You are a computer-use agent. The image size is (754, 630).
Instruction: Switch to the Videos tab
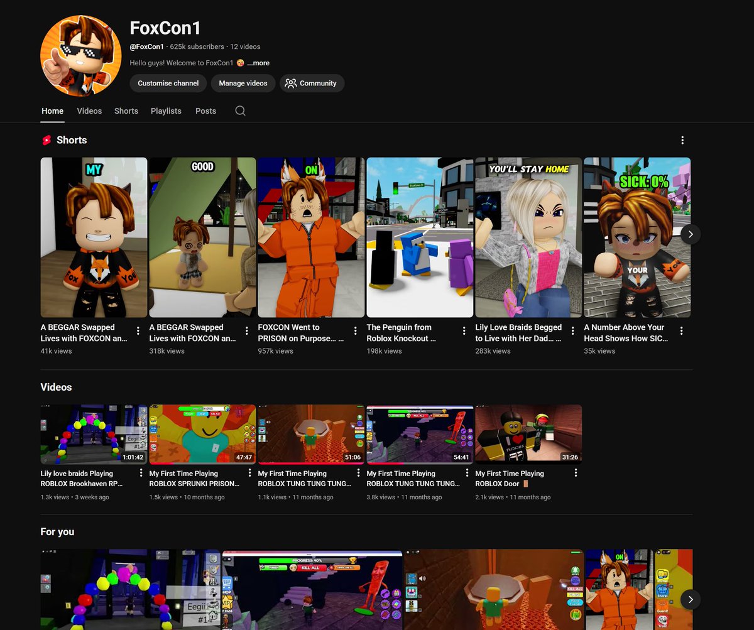tap(89, 111)
